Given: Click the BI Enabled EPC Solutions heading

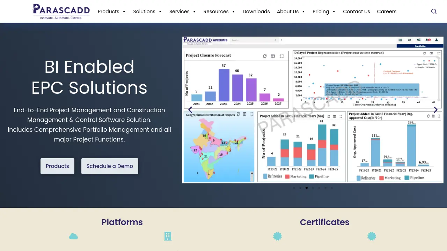Looking at the screenshot, I should [89, 77].
